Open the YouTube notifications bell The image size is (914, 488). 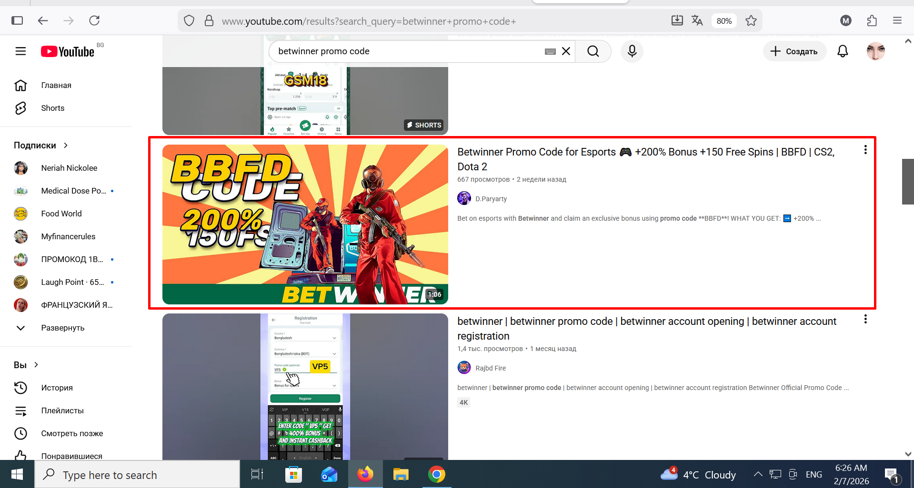point(843,51)
